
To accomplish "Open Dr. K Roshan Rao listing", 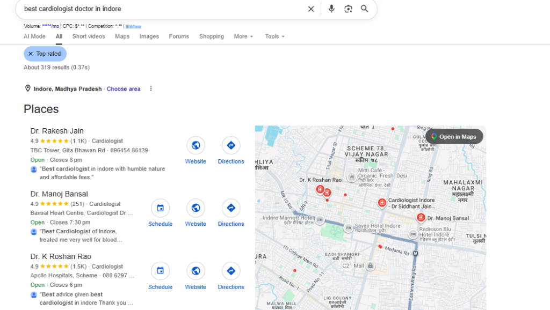I will coord(61,257).
